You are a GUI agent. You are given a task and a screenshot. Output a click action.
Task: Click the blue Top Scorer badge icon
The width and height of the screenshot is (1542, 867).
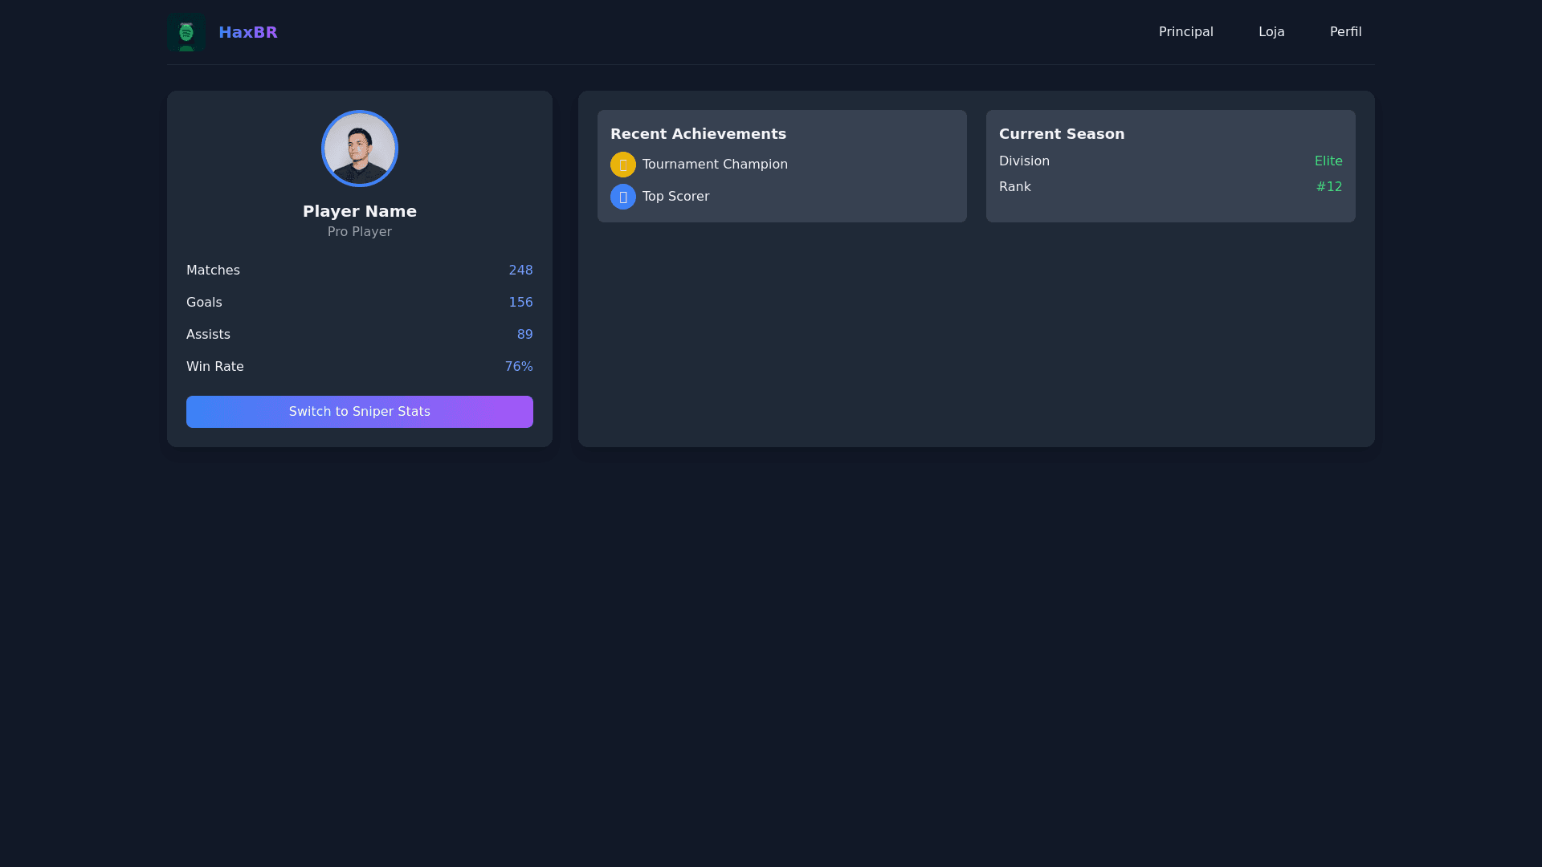pyautogui.click(x=622, y=197)
